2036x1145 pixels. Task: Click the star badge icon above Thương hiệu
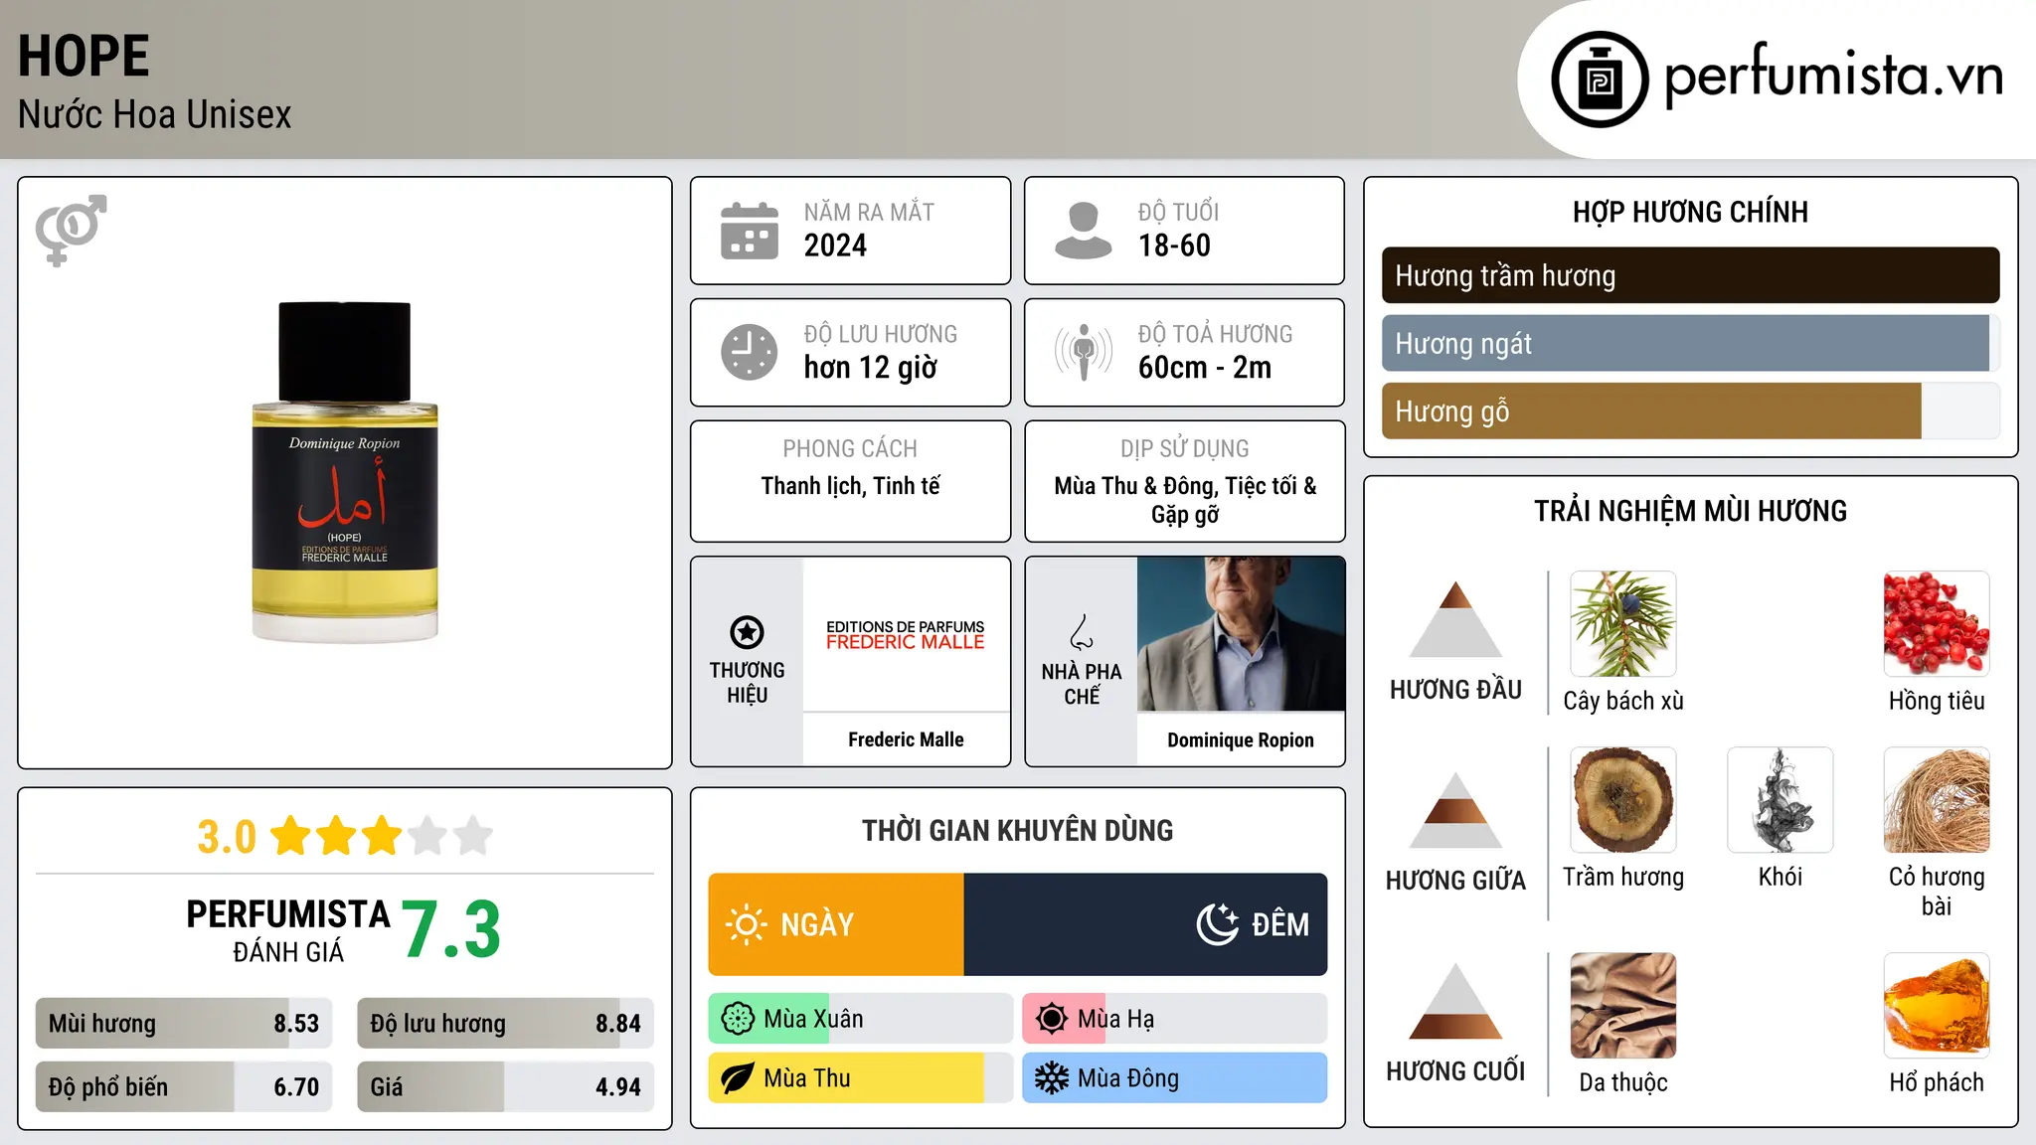pyautogui.click(x=747, y=632)
